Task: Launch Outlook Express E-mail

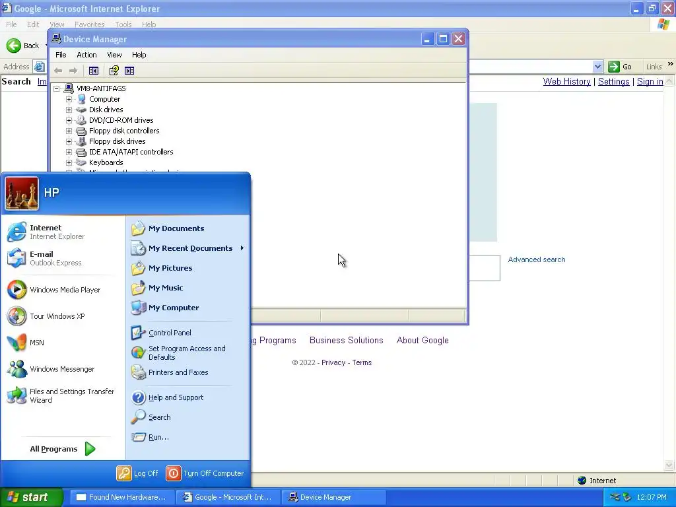Action: pos(44,258)
